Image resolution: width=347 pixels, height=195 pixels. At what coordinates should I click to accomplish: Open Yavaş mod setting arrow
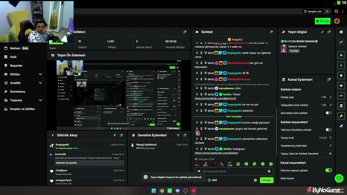tap(330, 138)
